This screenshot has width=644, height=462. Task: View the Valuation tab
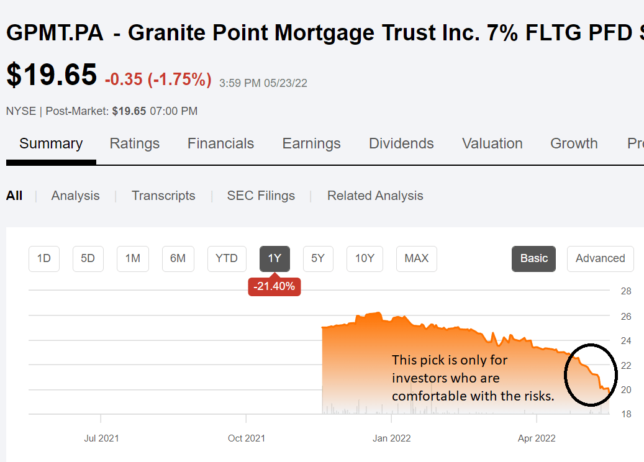coord(492,143)
